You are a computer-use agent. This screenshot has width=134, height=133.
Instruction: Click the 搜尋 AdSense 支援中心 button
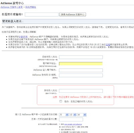(x=73, y=14)
